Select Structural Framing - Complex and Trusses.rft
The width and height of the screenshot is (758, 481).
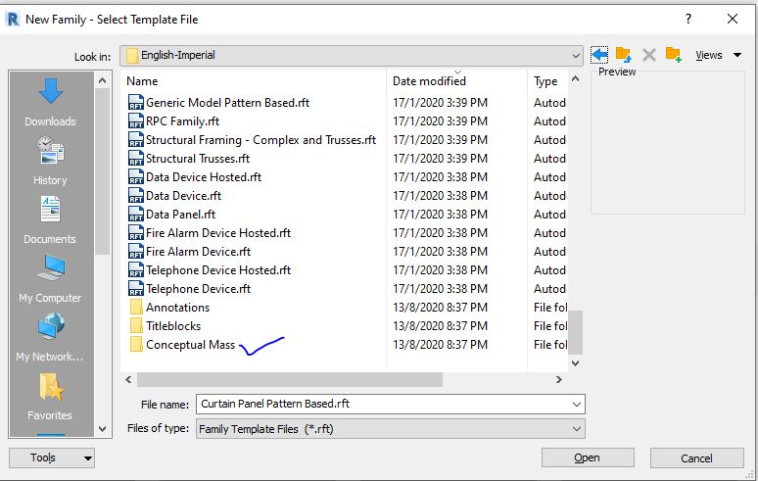261,140
